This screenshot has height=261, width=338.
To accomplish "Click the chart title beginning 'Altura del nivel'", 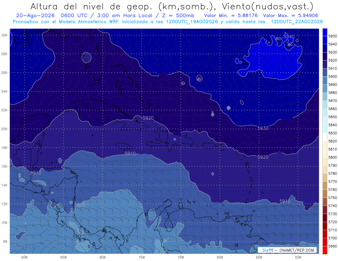I will coord(172,6).
